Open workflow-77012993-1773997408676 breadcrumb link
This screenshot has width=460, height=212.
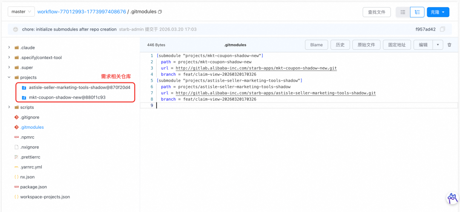[81, 12]
